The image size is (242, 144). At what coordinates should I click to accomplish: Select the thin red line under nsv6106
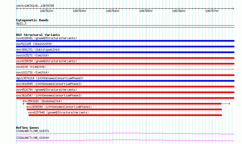(x=125, y=69)
